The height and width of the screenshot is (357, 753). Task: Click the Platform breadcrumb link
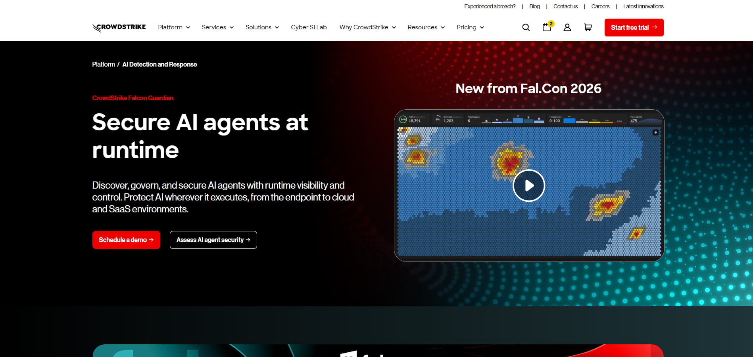[x=104, y=64]
